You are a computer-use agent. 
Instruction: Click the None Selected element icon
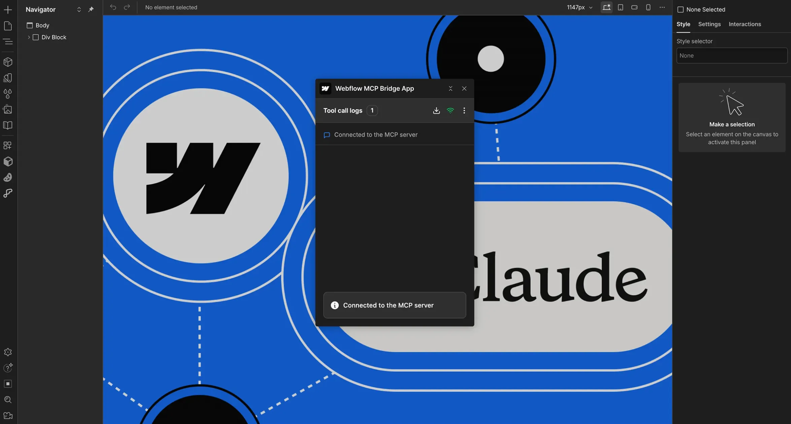[x=680, y=9]
